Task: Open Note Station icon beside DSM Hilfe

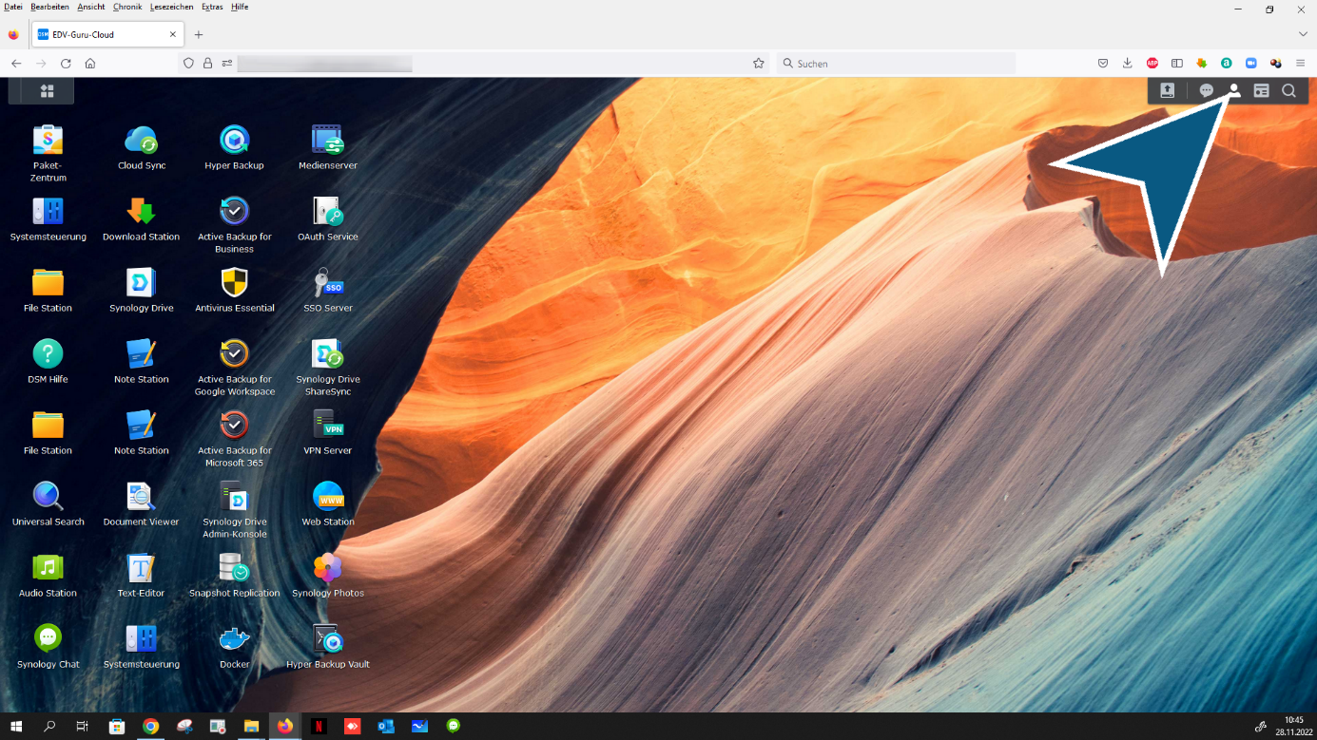Action: tap(141, 354)
